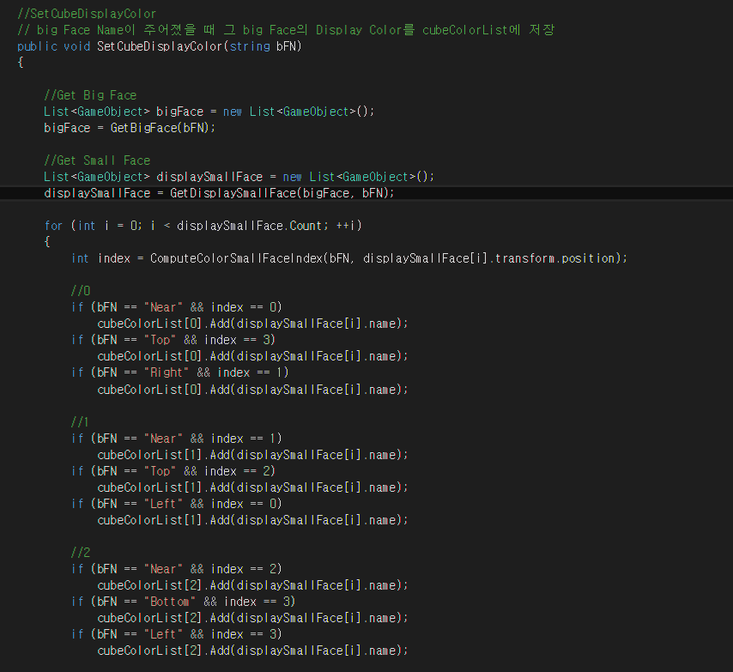733x672 pixels.
Task: Click cubeColorList[0].Add line under "Near" index 0
Action: point(252,324)
